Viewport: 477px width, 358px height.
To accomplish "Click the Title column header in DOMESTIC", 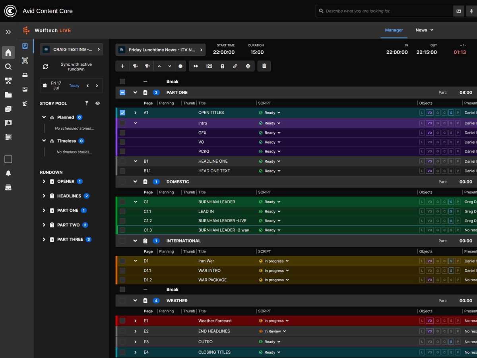I will [x=202, y=192].
